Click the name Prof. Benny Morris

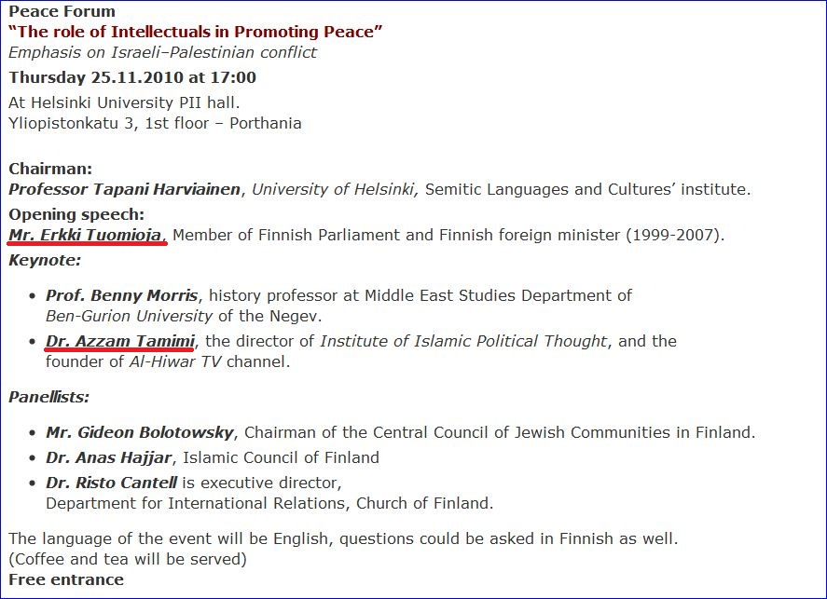pos(122,295)
